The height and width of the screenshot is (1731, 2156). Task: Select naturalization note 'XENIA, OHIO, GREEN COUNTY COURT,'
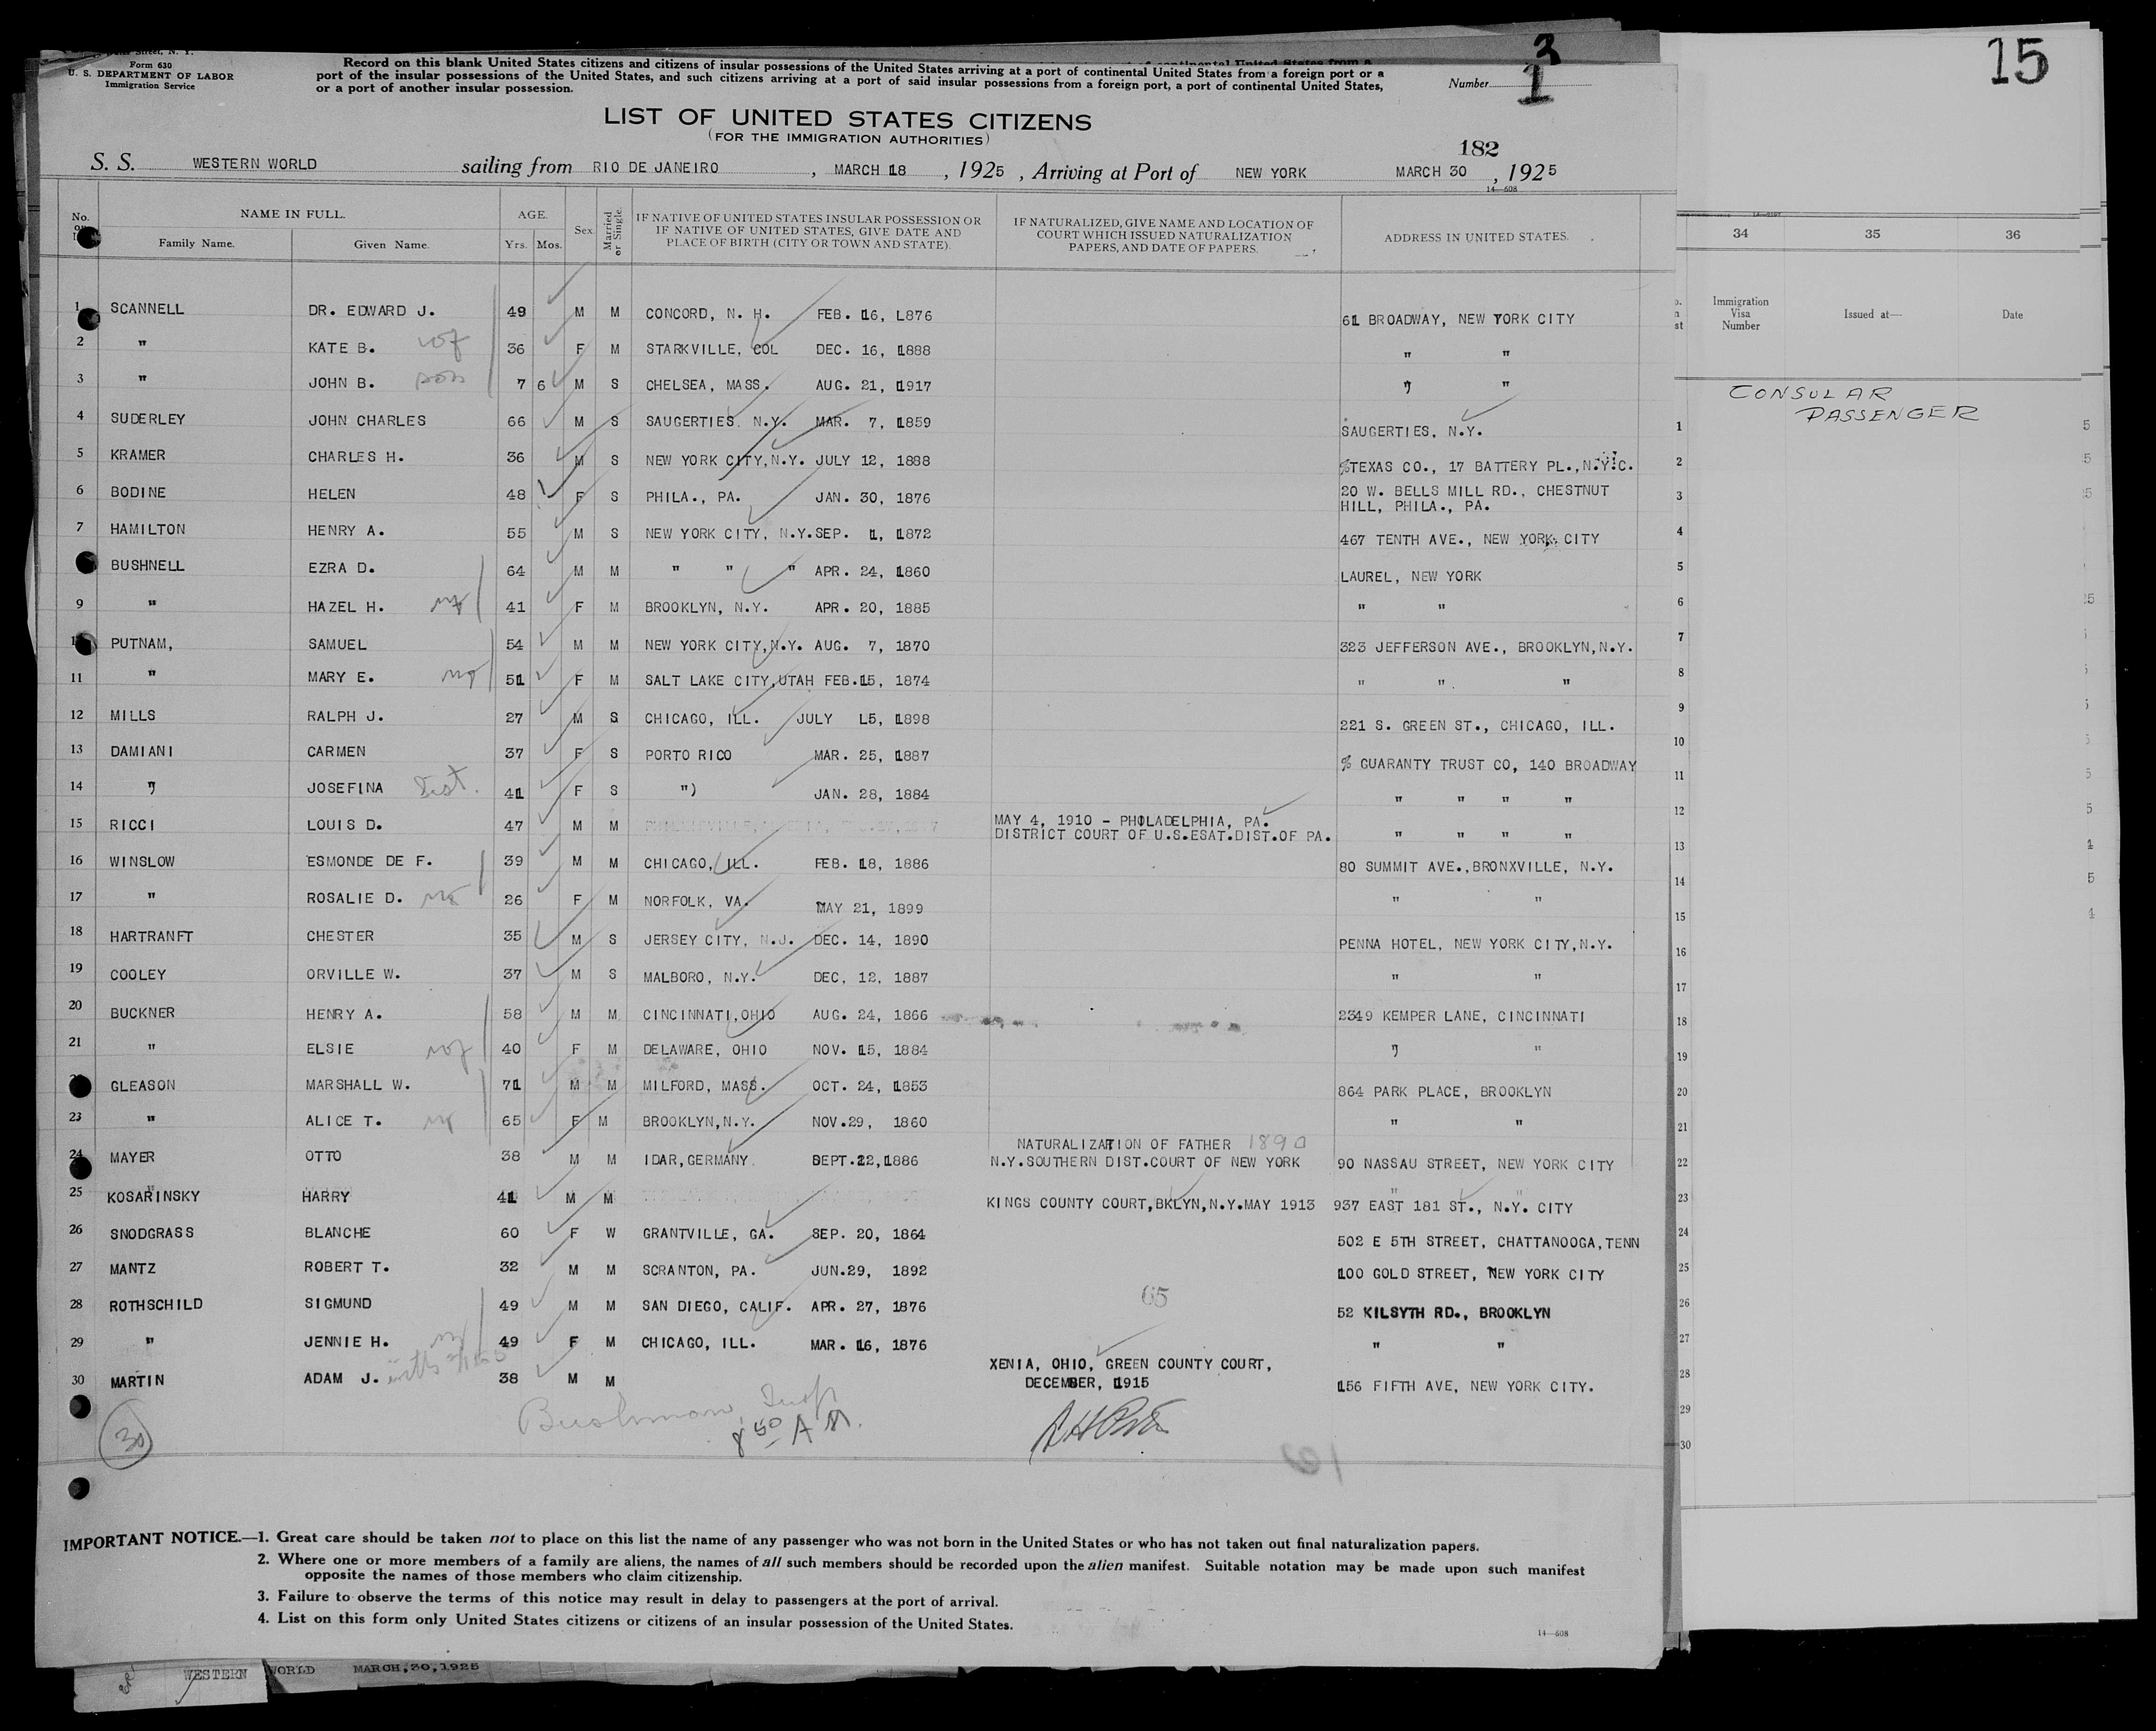1130,1364
